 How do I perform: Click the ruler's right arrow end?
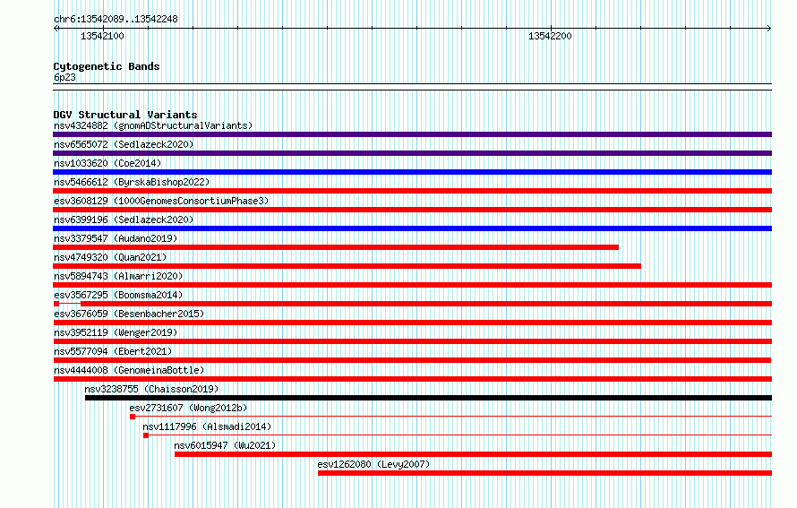pyautogui.click(x=769, y=29)
